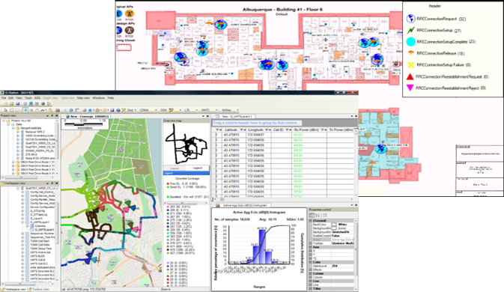The width and height of the screenshot is (504, 292).
Task: Switch to the Layers tab
Action: pos(174,168)
